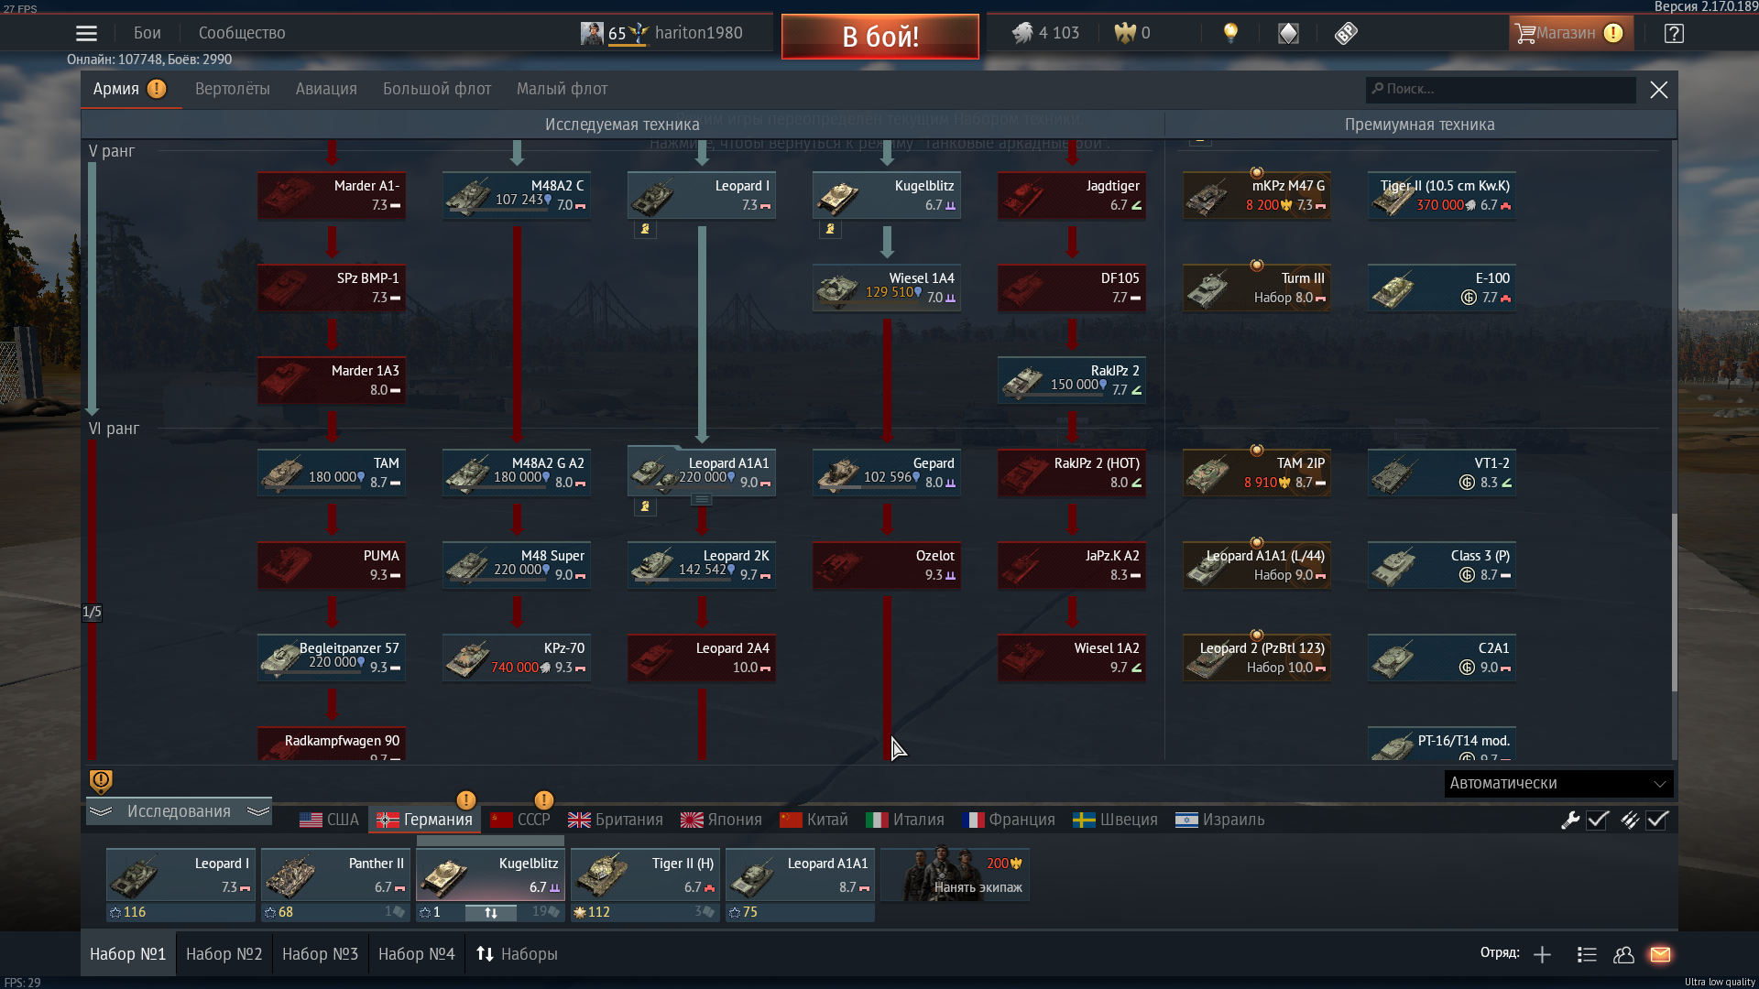Swap crew with Kugelblitz arrows icon
Screen dimensions: 1759x989
click(491, 912)
